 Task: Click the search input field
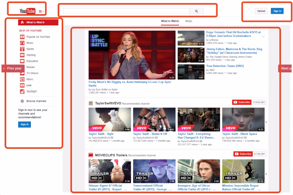(x=126, y=11)
